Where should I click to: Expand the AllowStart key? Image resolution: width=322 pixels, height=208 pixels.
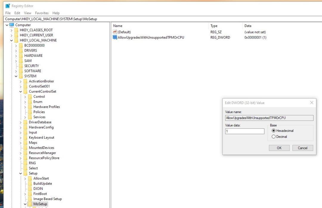[25, 179]
